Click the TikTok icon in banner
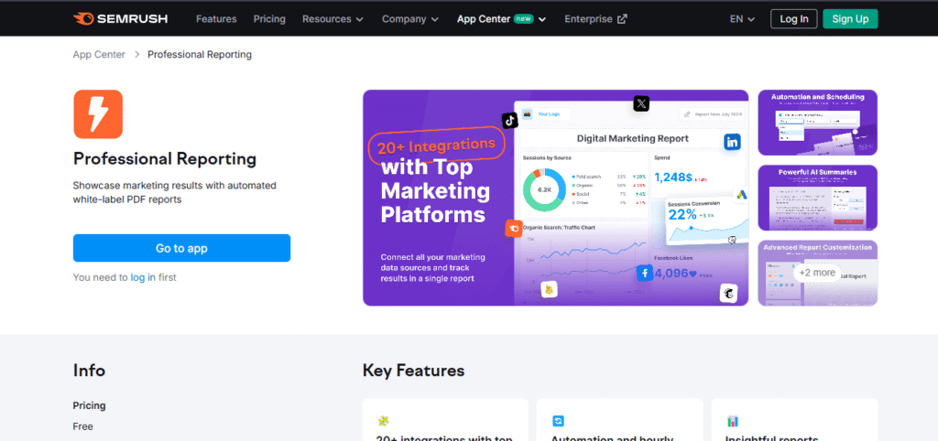This screenshot has width=938, height=441. point(509,120)
